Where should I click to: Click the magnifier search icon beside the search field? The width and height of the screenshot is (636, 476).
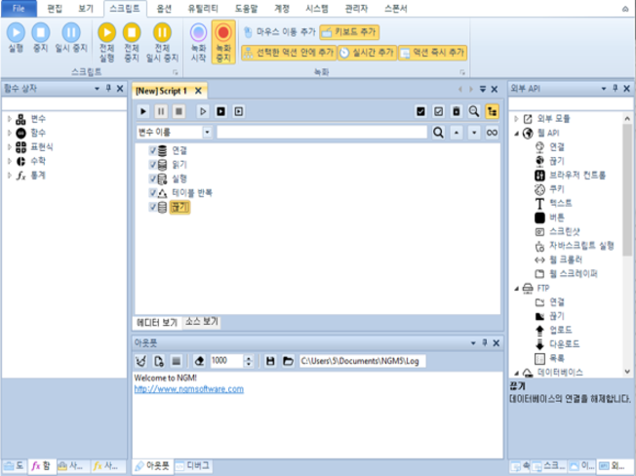point(438,131)
